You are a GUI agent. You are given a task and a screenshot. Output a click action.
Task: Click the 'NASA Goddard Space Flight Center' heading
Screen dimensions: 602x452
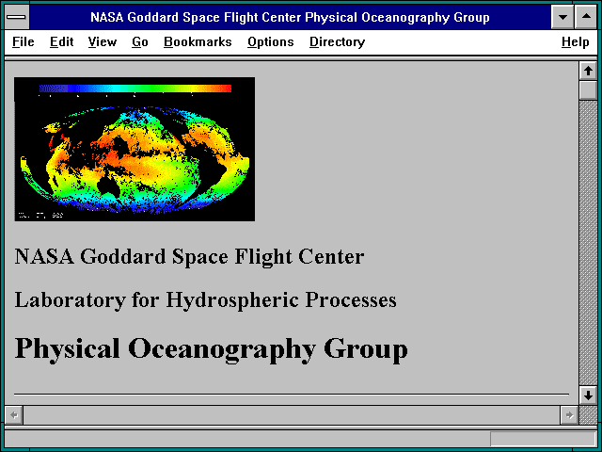tap(189, 257)
